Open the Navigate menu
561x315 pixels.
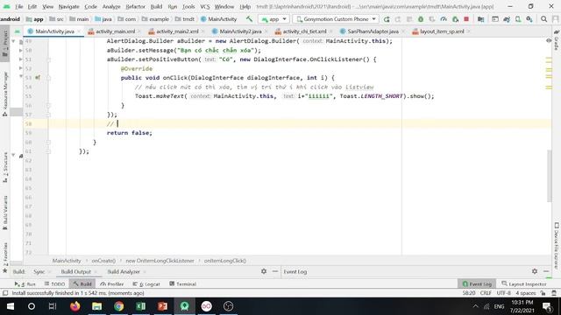tap(68, 6)
